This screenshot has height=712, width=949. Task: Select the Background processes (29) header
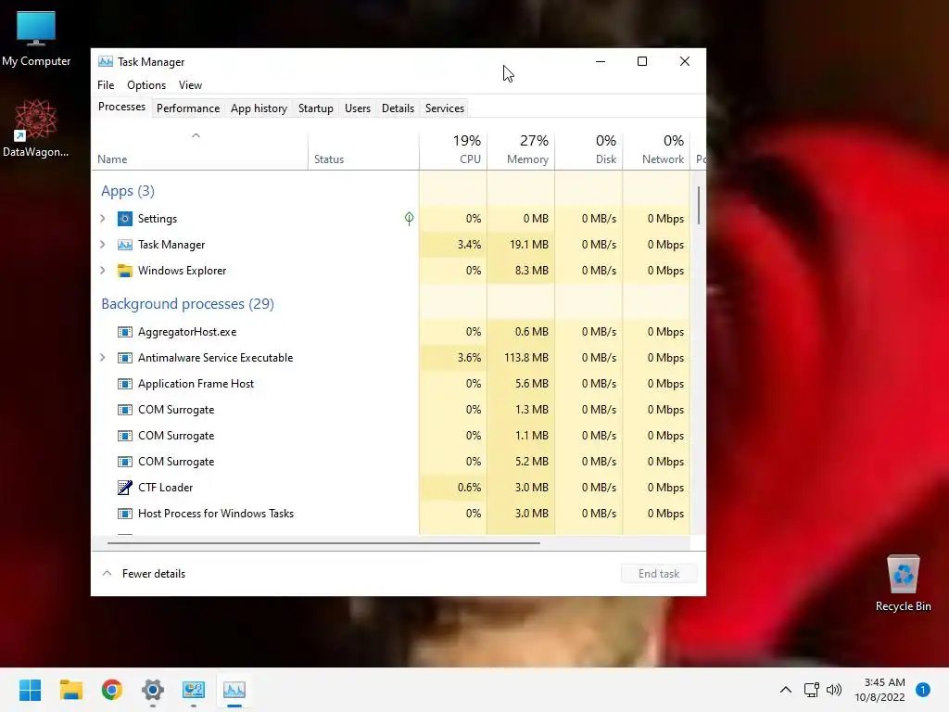coord(187,304)
